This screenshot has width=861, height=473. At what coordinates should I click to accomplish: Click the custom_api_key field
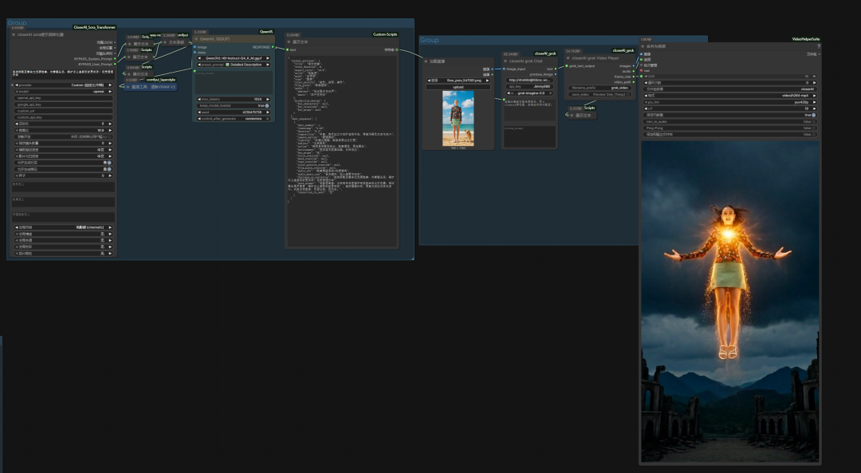[63, 117]
